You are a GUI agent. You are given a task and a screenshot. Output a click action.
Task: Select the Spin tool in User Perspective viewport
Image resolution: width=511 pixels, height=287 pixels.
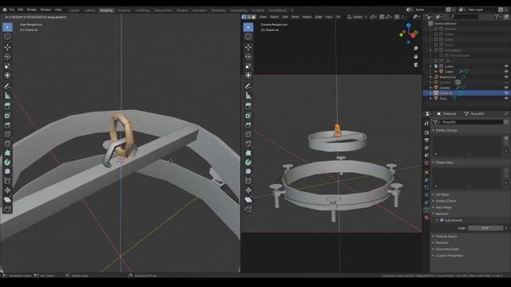pyautogui.click(x=7, y=162)
